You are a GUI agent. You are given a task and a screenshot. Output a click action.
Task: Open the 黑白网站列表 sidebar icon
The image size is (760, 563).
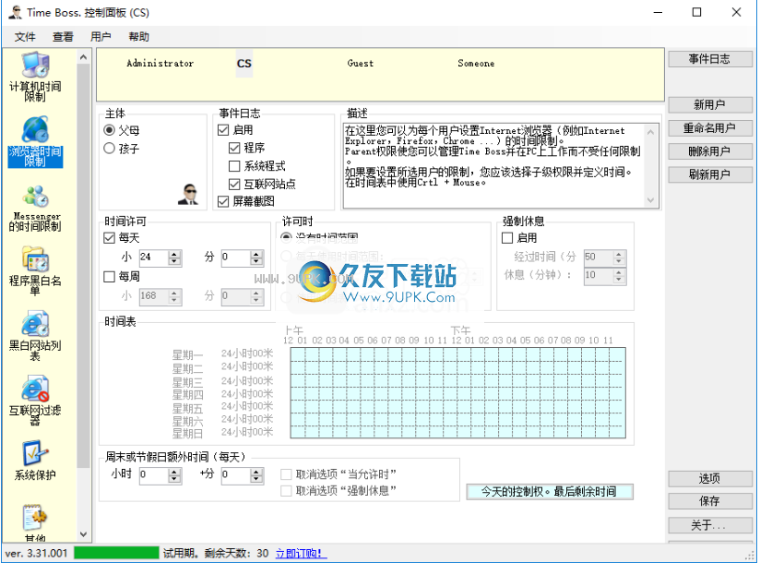click(x=35, y=336)
